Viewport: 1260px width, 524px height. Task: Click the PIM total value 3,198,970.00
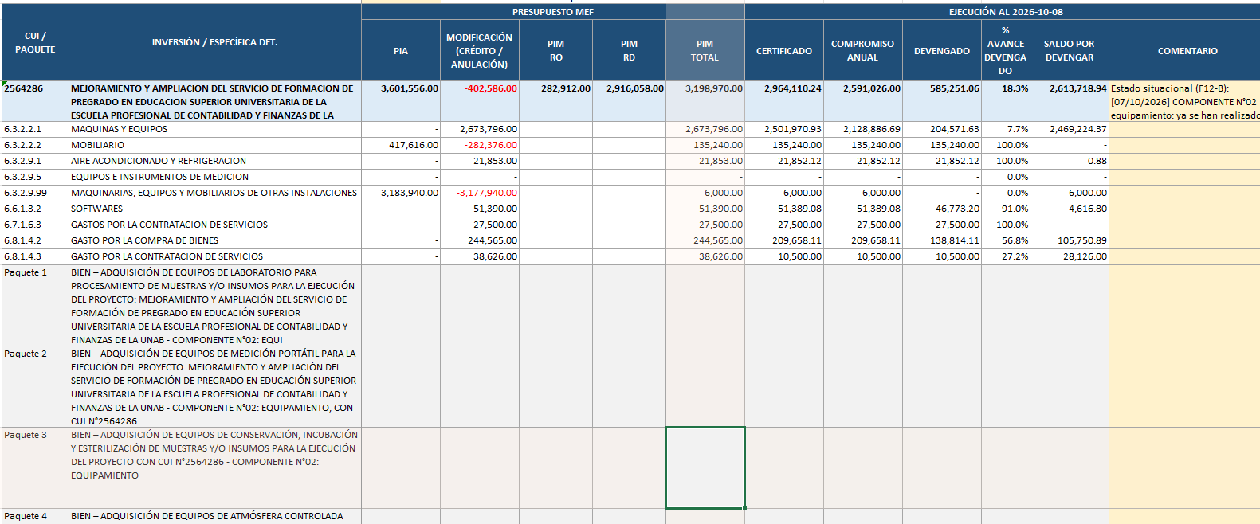tap(705, 101)
